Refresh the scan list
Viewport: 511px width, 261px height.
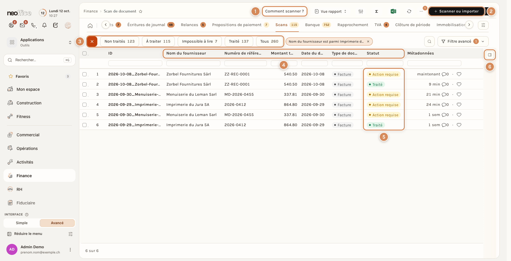[x=409, y=11]
